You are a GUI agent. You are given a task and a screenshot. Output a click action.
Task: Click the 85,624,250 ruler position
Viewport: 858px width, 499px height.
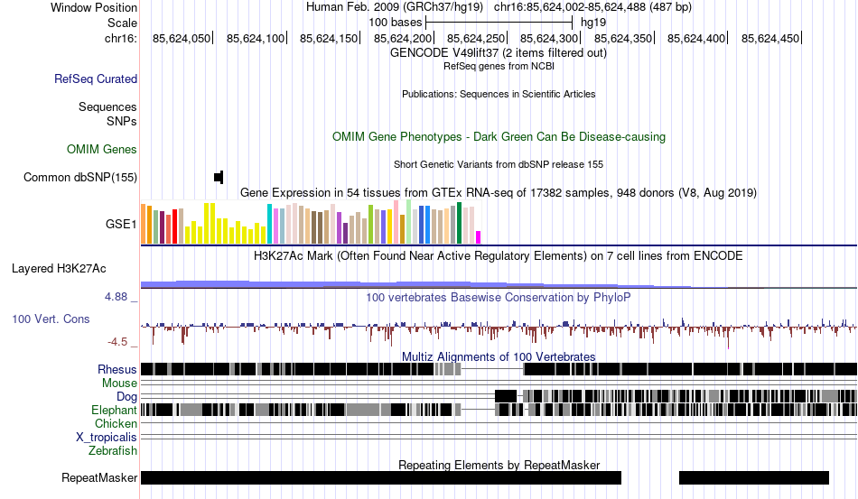[x=476, y=38]
